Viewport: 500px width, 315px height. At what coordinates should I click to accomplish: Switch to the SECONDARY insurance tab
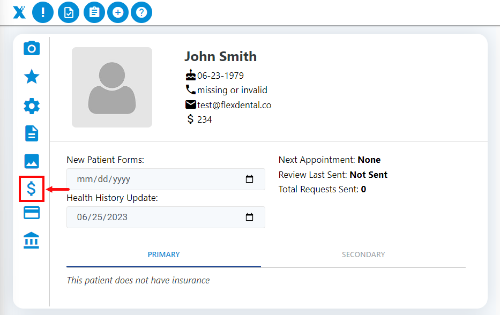[363, 255]
